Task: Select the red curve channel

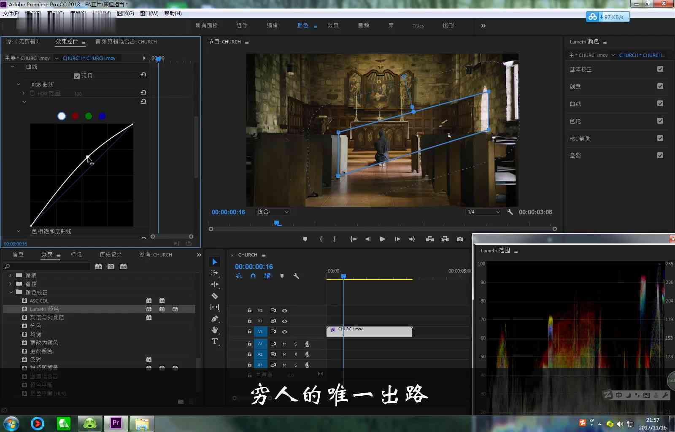Action: [x=75, y=116]
